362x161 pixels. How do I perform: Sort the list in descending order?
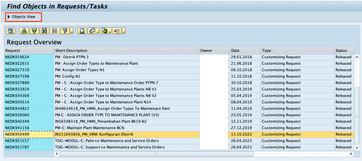(34, 31)
